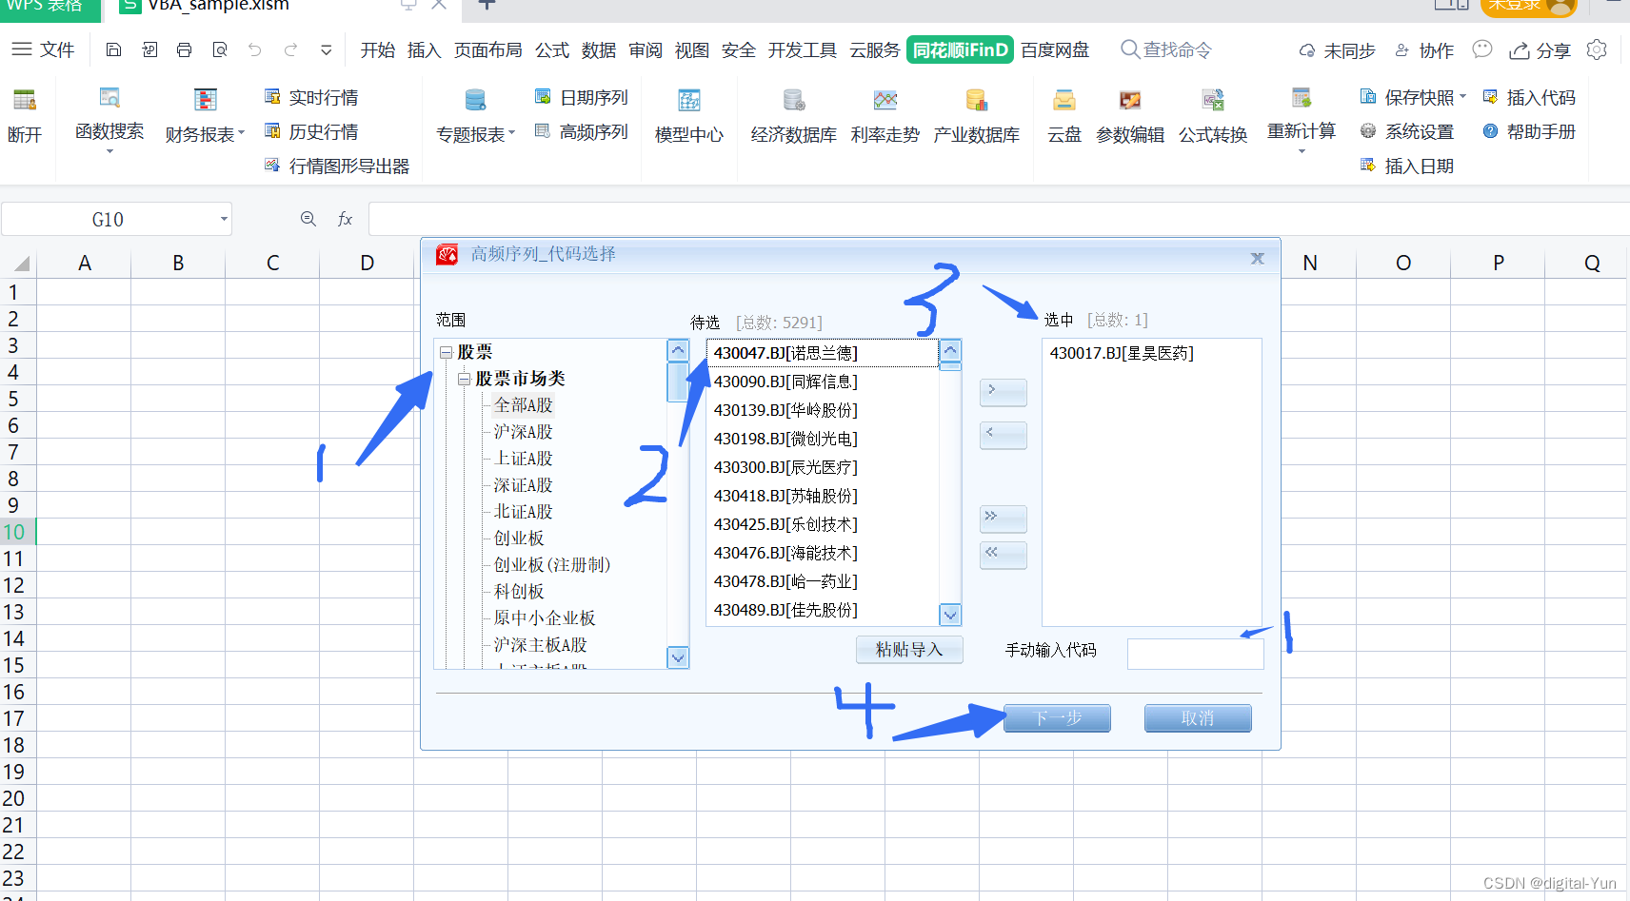Click the save icon in quick toolbar
Screen dimensions: 1630x901
click(113, 49)
